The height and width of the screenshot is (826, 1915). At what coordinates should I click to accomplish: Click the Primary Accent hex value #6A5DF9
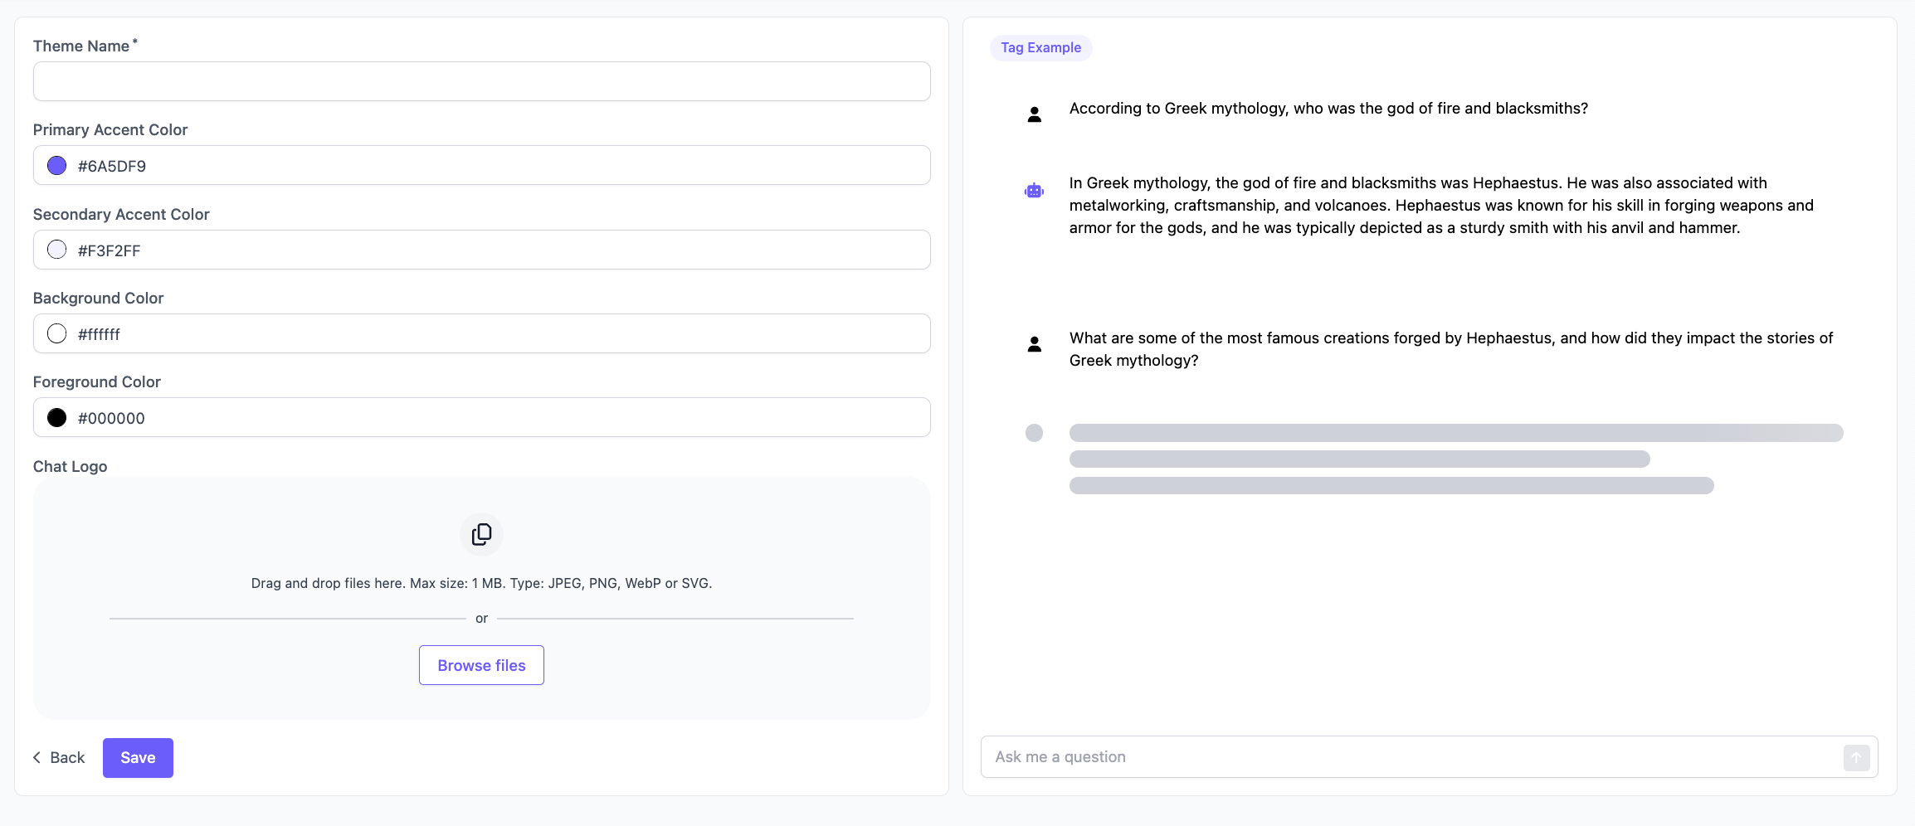112,166
